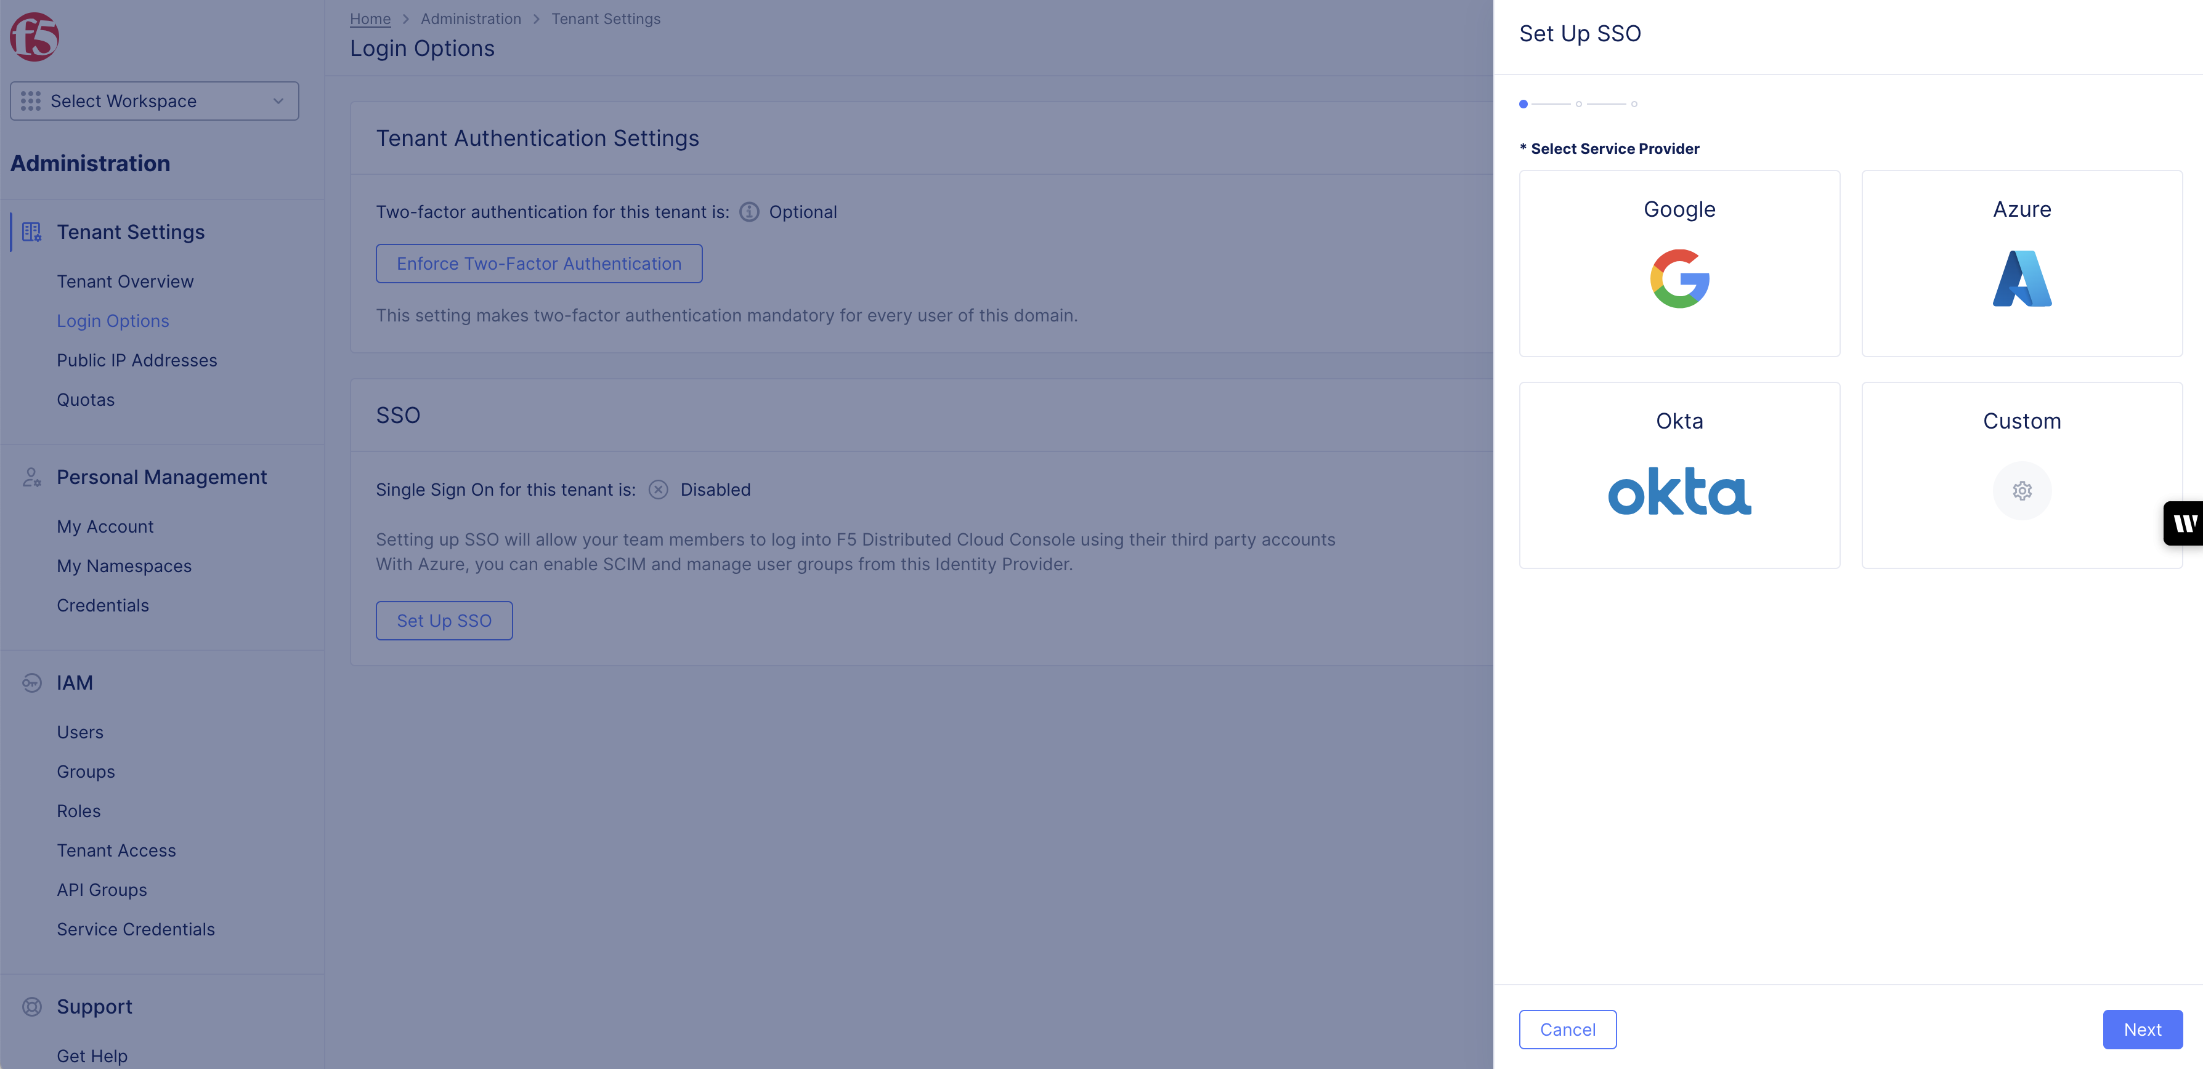Image resolution: width=2203 pixels, height=1069 pixels.
Task: Click the F5 logo in the sidebar
Action: click(x=36, y=36)
